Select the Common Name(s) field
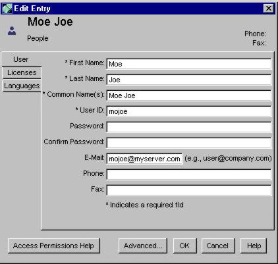The image size is (278, 264). click(x=189, y=95)
